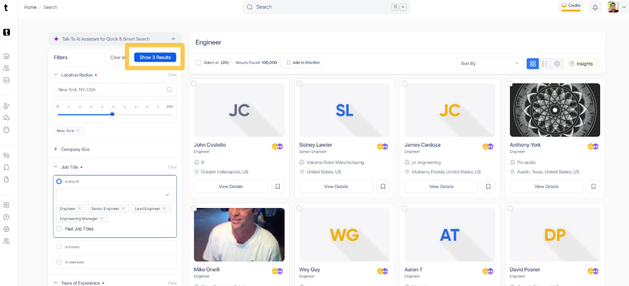Switch to list view

545,63
